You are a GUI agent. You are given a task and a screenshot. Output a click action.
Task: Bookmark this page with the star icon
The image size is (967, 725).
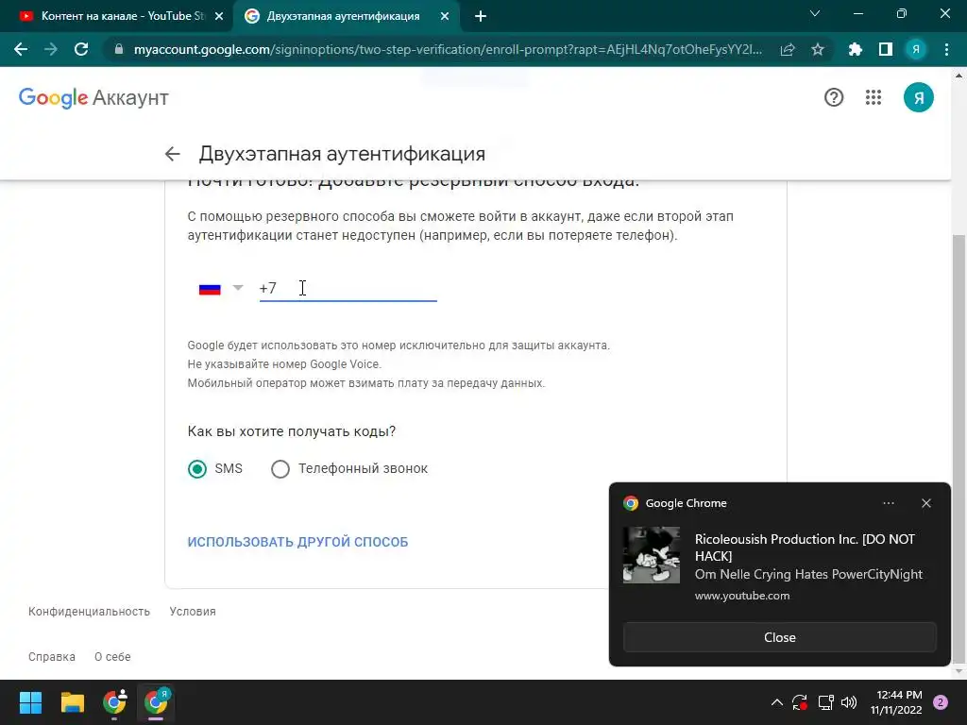[x=818, y=49]
